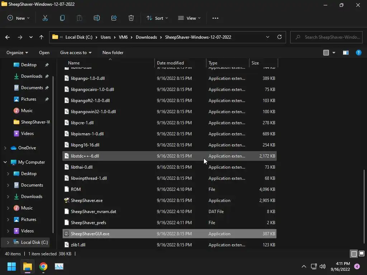Click the Copy icon in toolbar
The width and height of the screenshot is (367, 275).
point(62,18)
